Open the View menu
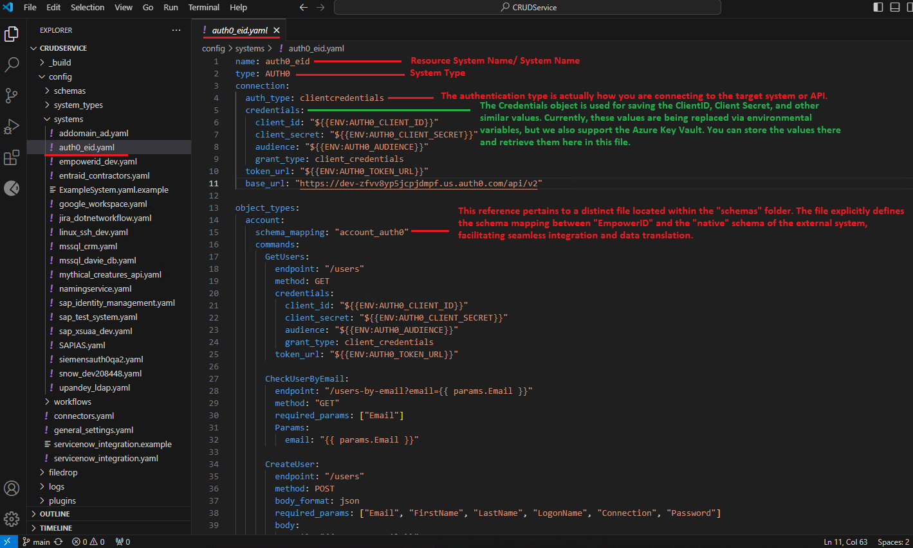 (124, 7)
